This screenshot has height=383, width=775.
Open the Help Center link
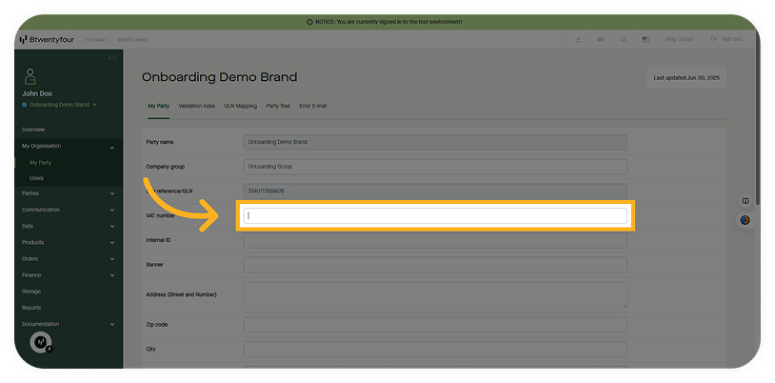pyautogui.click(x=679, y=40)
